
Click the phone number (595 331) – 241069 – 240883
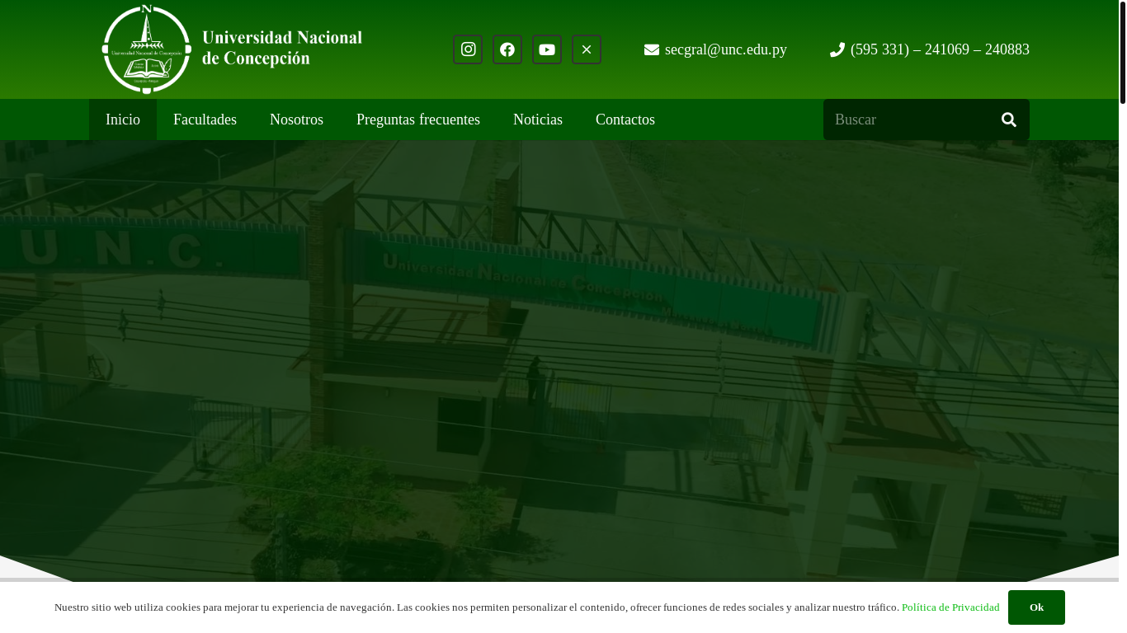940,49
